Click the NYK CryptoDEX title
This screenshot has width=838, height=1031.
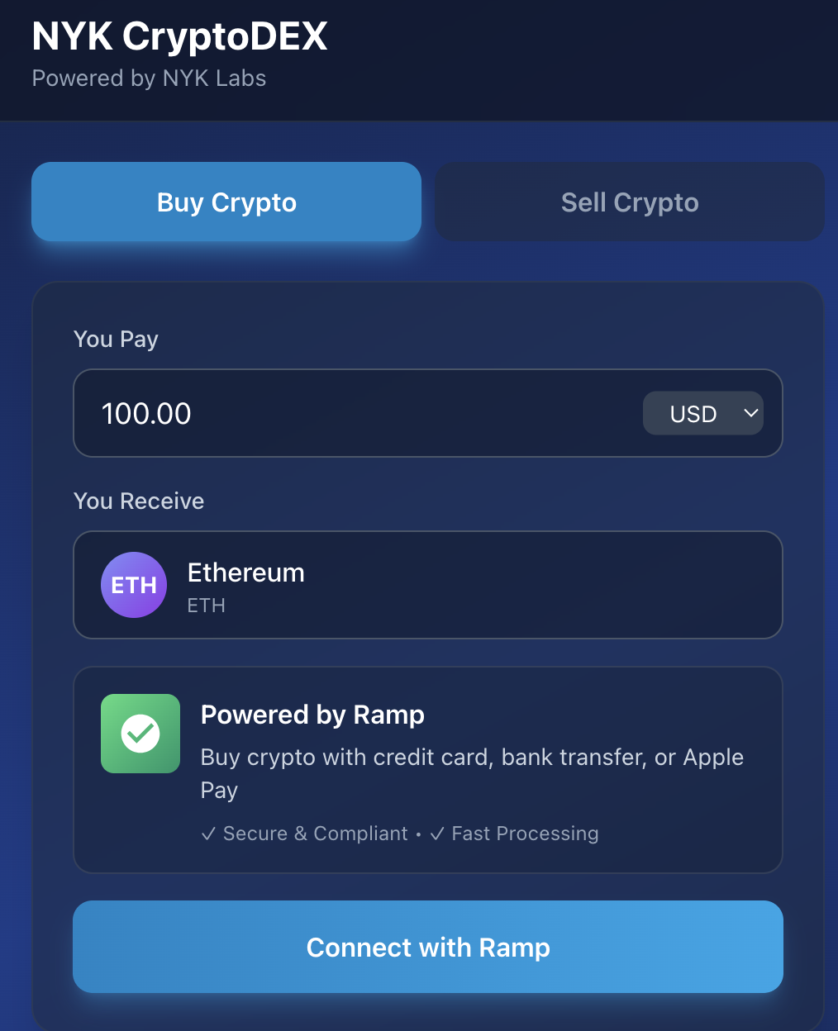coord(179,36)
